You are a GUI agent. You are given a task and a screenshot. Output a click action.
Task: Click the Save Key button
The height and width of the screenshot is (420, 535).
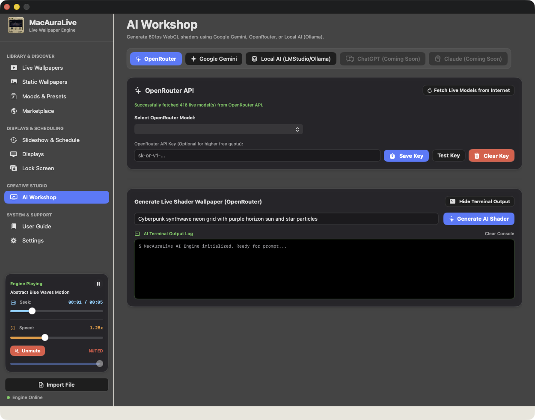pyautogui.click(x=406, y=156)
